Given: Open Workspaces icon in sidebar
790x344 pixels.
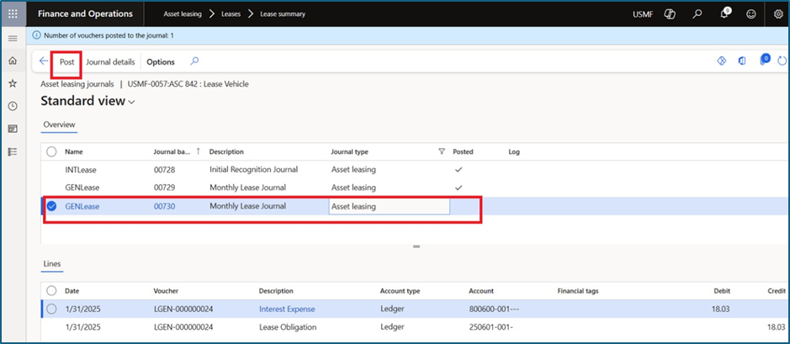Looking at the screenshot, I should (x=13, y=129).
